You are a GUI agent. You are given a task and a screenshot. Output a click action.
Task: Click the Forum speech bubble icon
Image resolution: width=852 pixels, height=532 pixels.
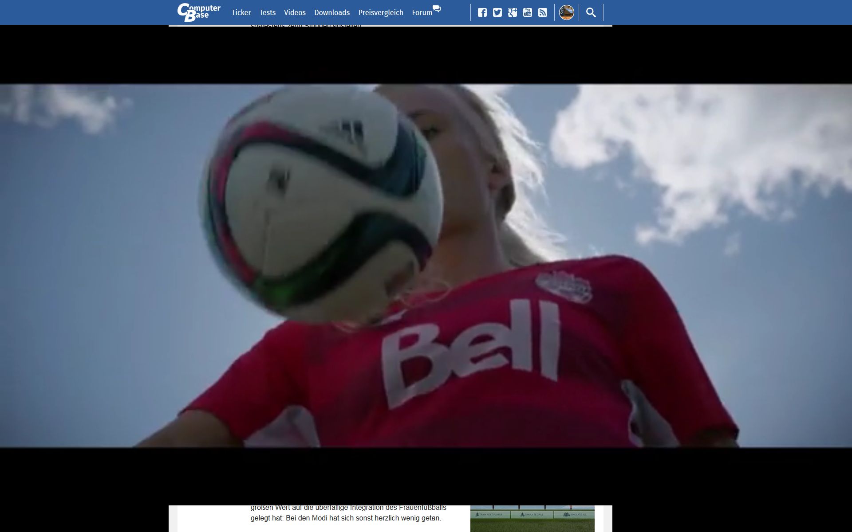click(x=437, y=9)
